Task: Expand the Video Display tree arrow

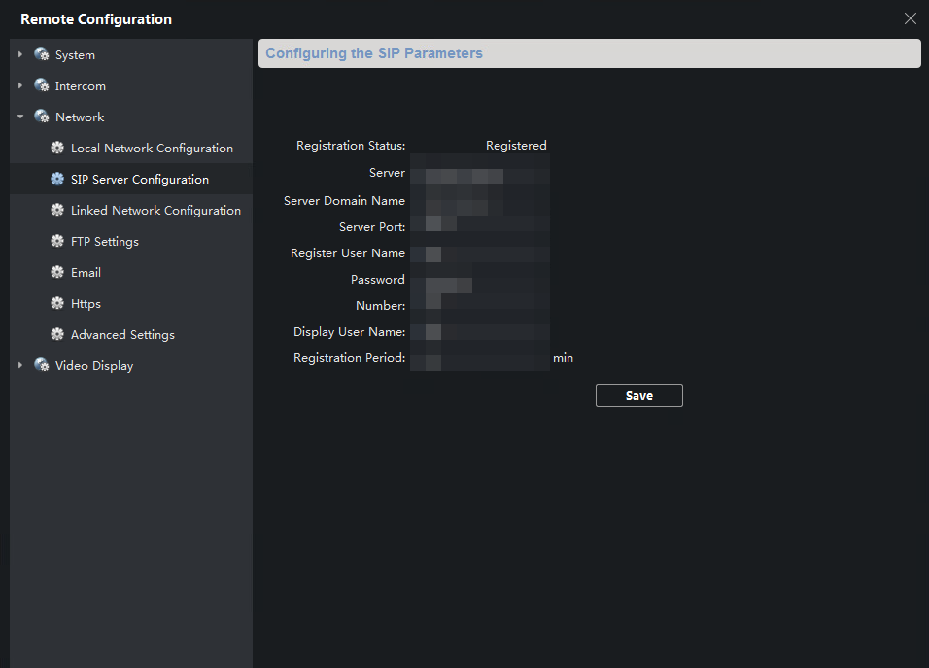Action: pos(20,365)
